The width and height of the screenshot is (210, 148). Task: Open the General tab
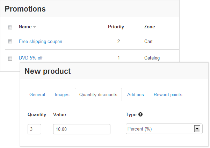tap(37, 95)
